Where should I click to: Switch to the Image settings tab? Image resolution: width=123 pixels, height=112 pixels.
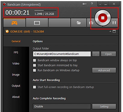16,75
